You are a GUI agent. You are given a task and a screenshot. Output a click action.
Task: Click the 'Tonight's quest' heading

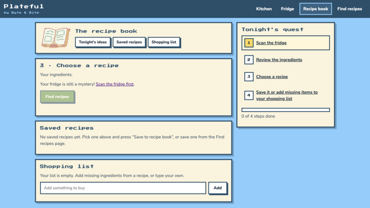pyautogui.click(x=273, y=29)
